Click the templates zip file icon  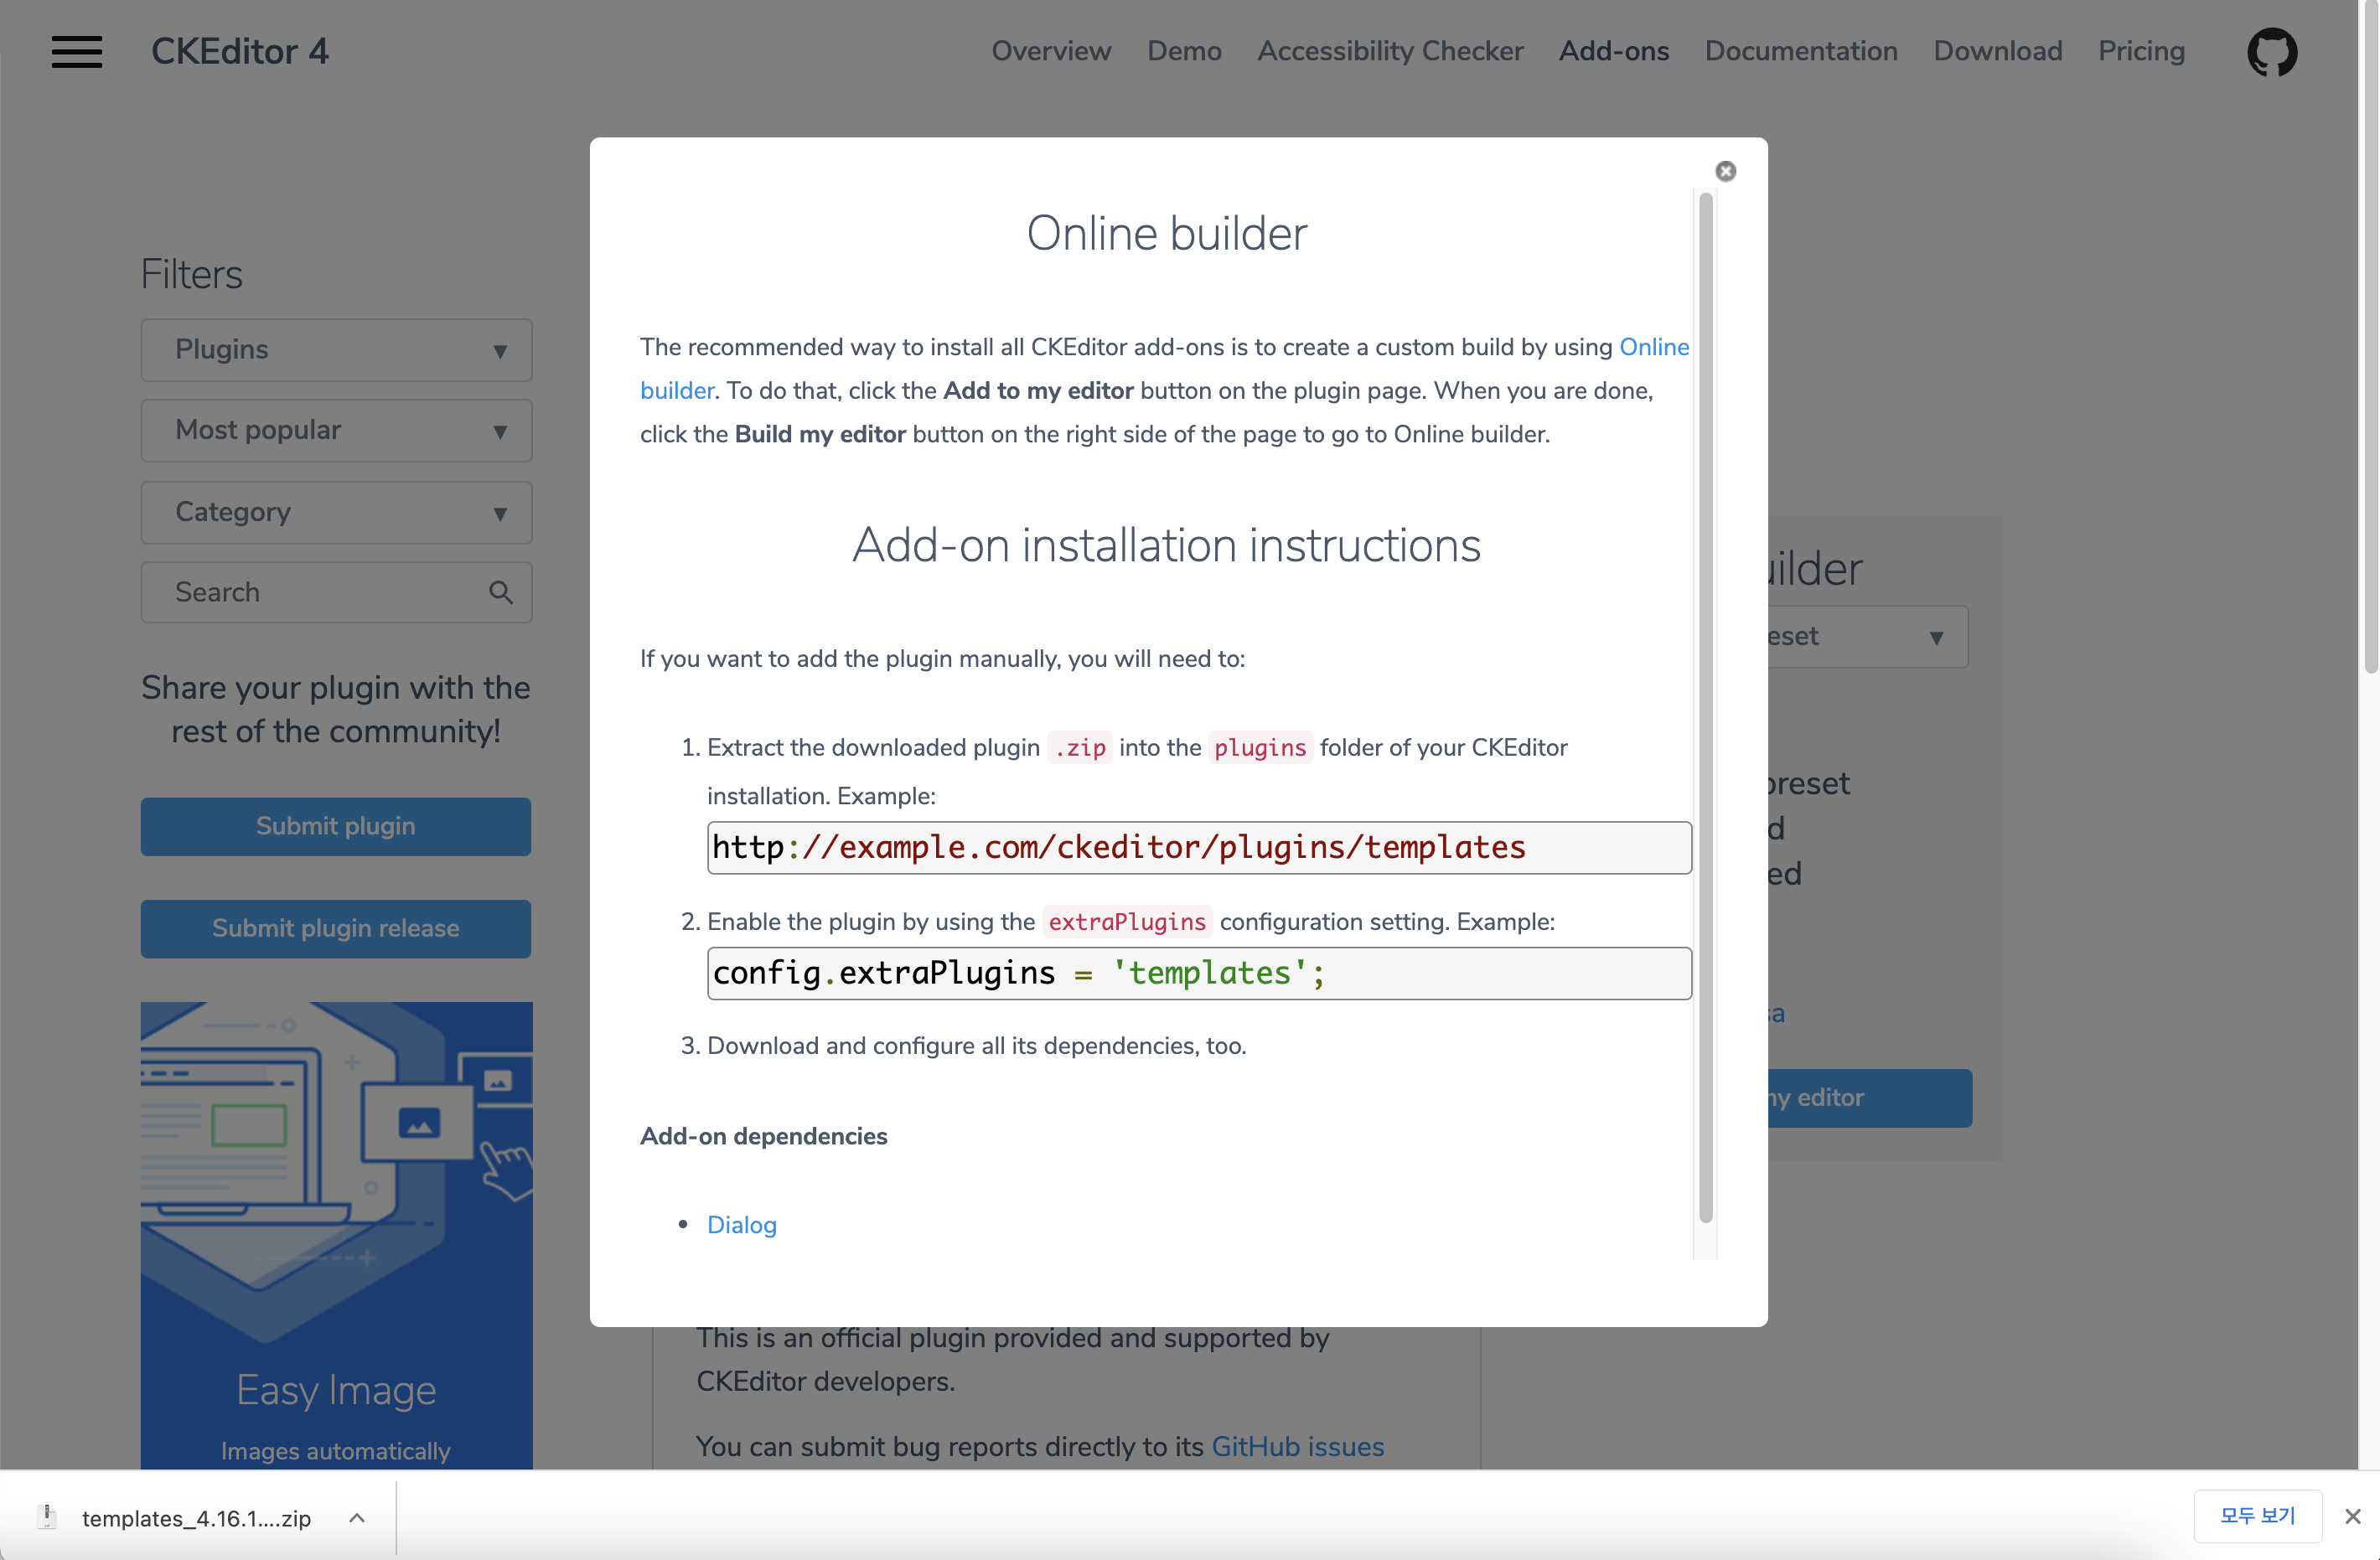pyautogui.click(x=47, y=1517)
